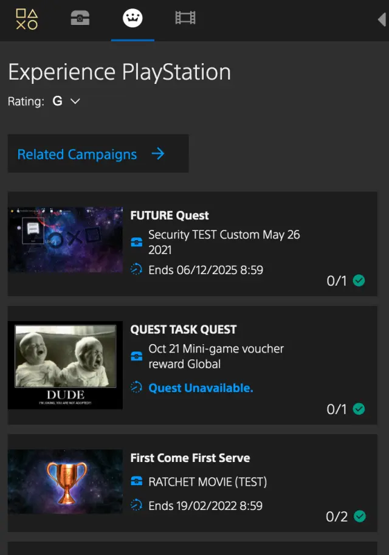Collapse the panel with the side arrow

point(382,19)
